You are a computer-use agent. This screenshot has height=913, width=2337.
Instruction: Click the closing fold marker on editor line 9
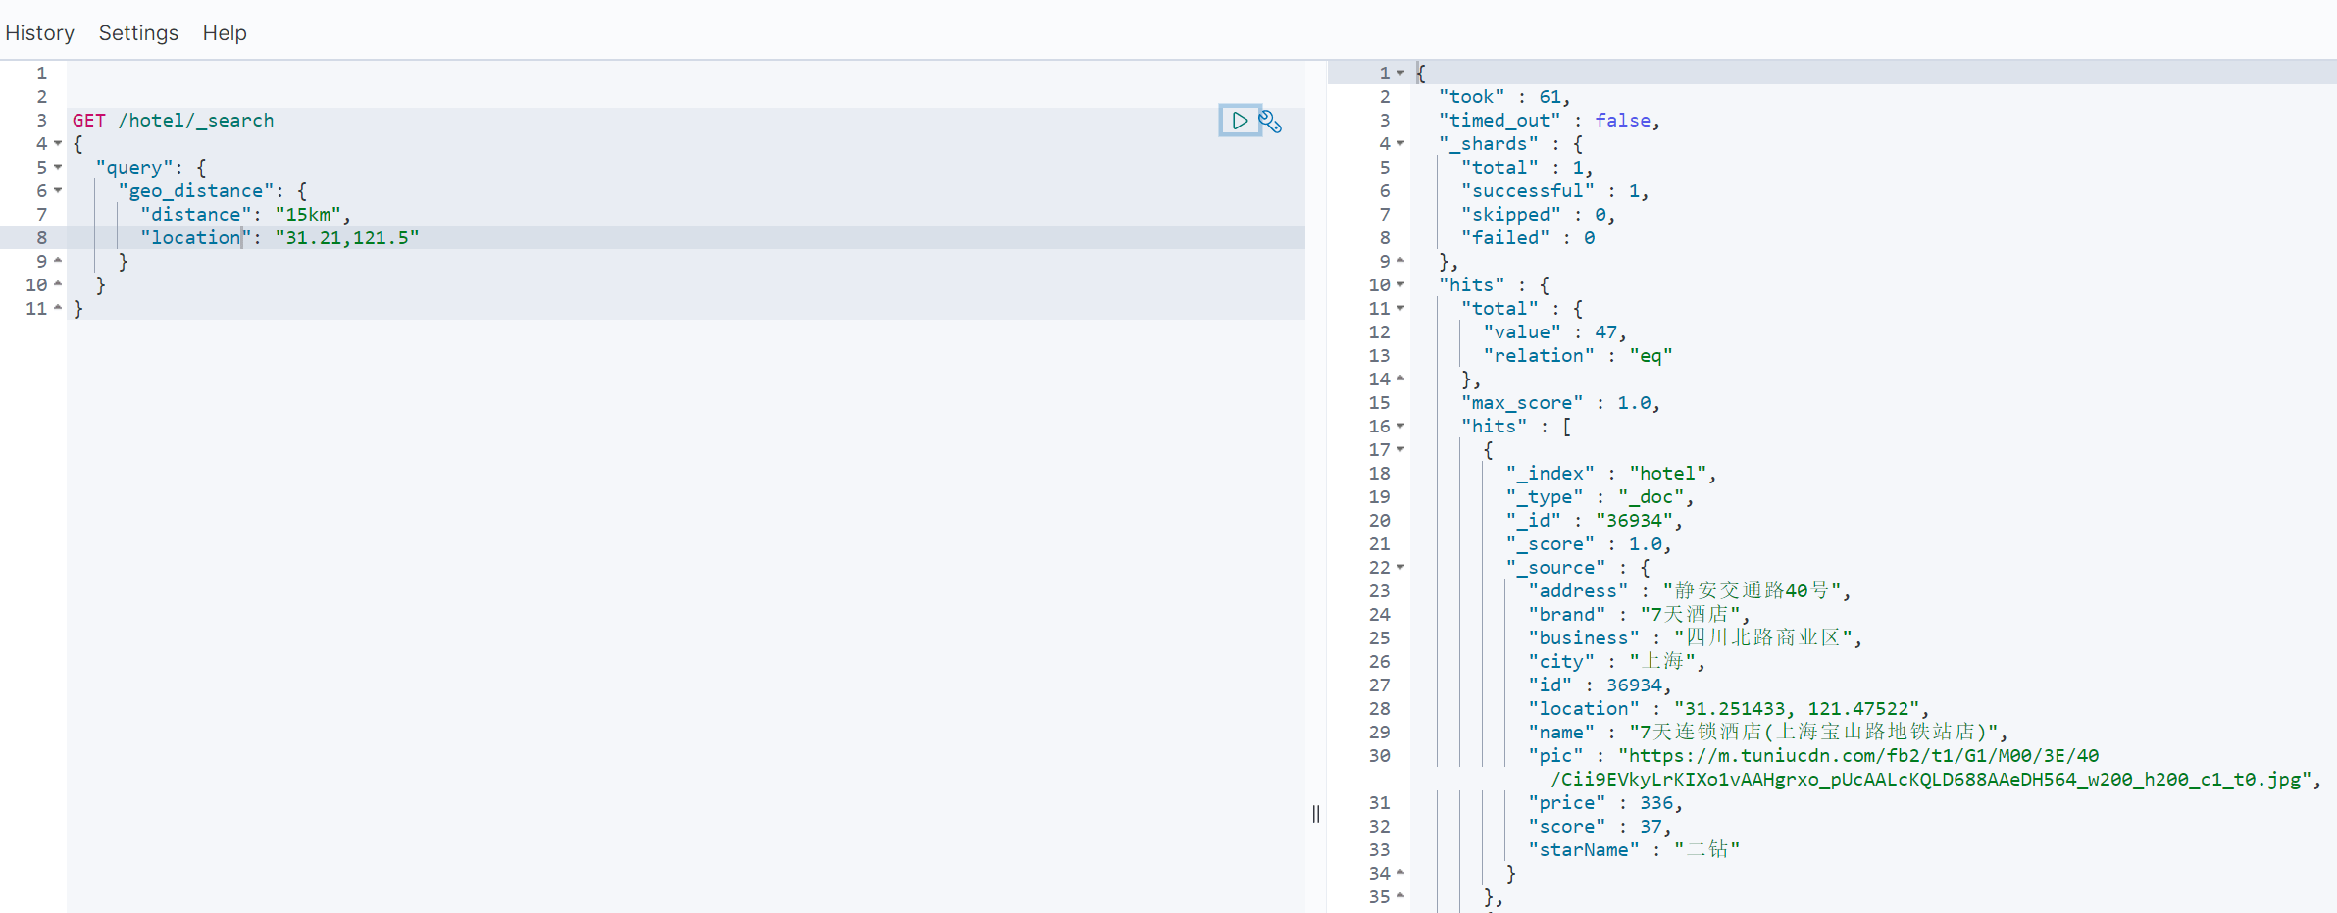coord(58,261)
